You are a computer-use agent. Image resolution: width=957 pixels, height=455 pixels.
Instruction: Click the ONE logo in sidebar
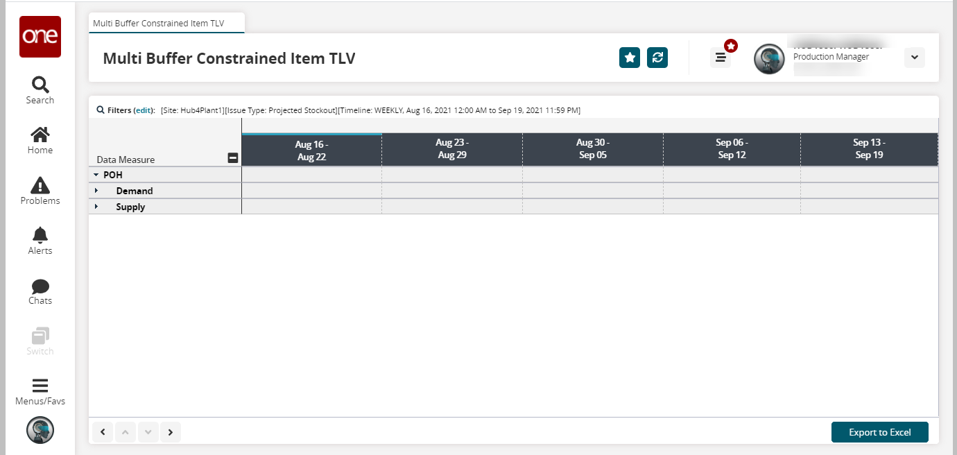click(x=40, y=37)
